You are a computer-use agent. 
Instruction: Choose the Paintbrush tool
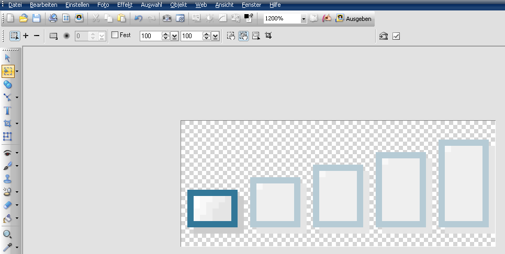click(7, 166)
